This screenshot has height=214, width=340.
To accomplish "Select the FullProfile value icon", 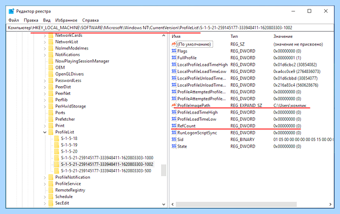I will point(174,58).
